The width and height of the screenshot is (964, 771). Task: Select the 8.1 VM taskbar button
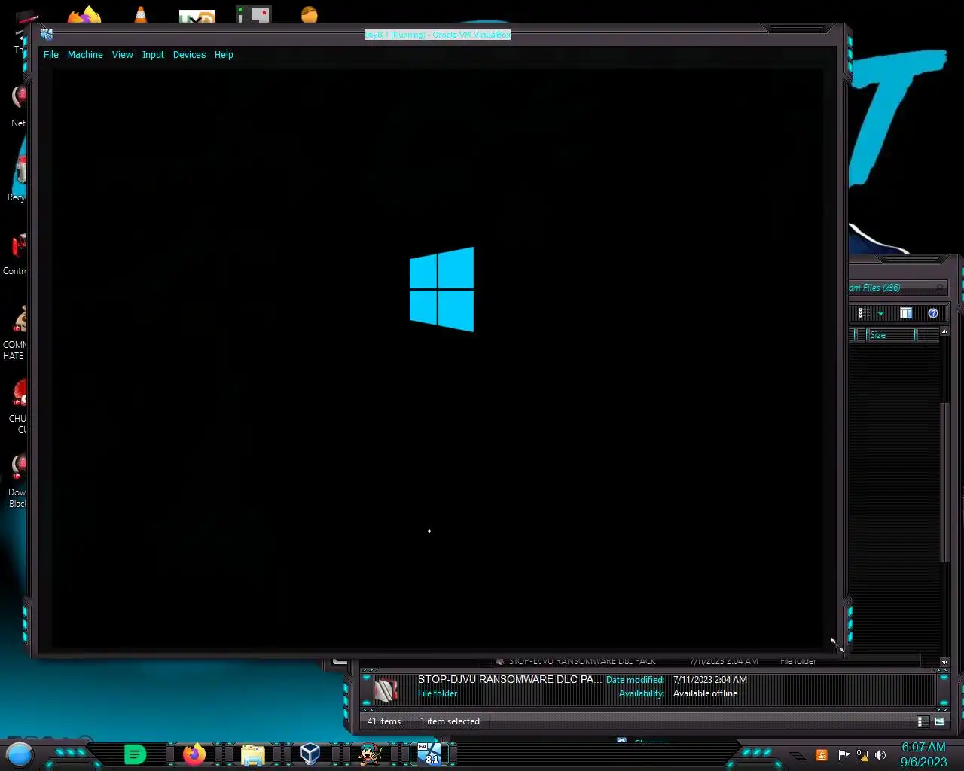[431, 754]
